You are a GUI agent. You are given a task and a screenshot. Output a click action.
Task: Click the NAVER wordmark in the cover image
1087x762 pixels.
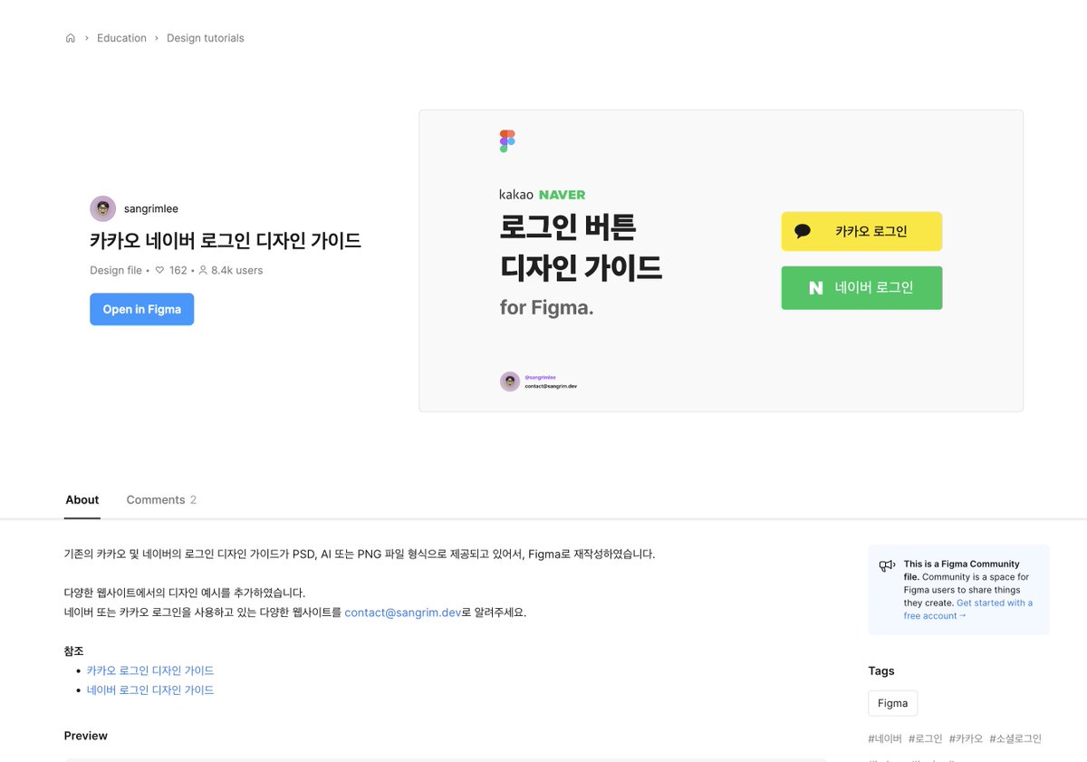pyautogui.click(x=563, y=195)
